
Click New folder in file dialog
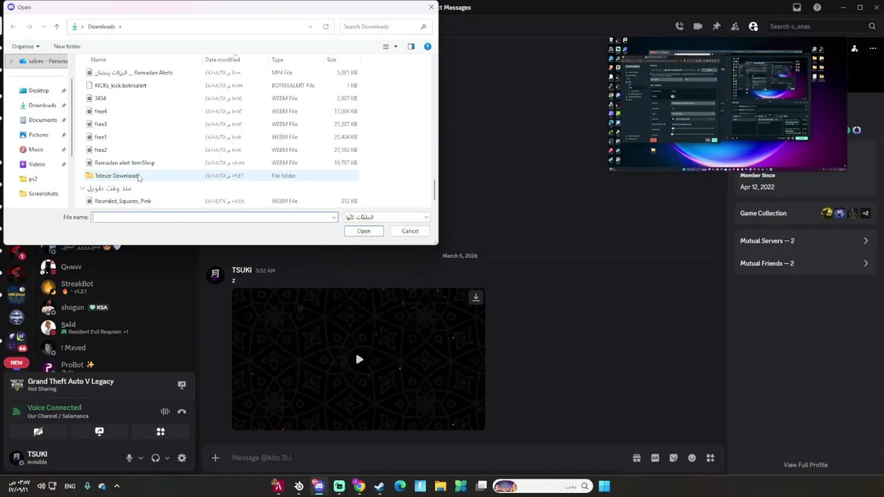click(x=67, y=46)
